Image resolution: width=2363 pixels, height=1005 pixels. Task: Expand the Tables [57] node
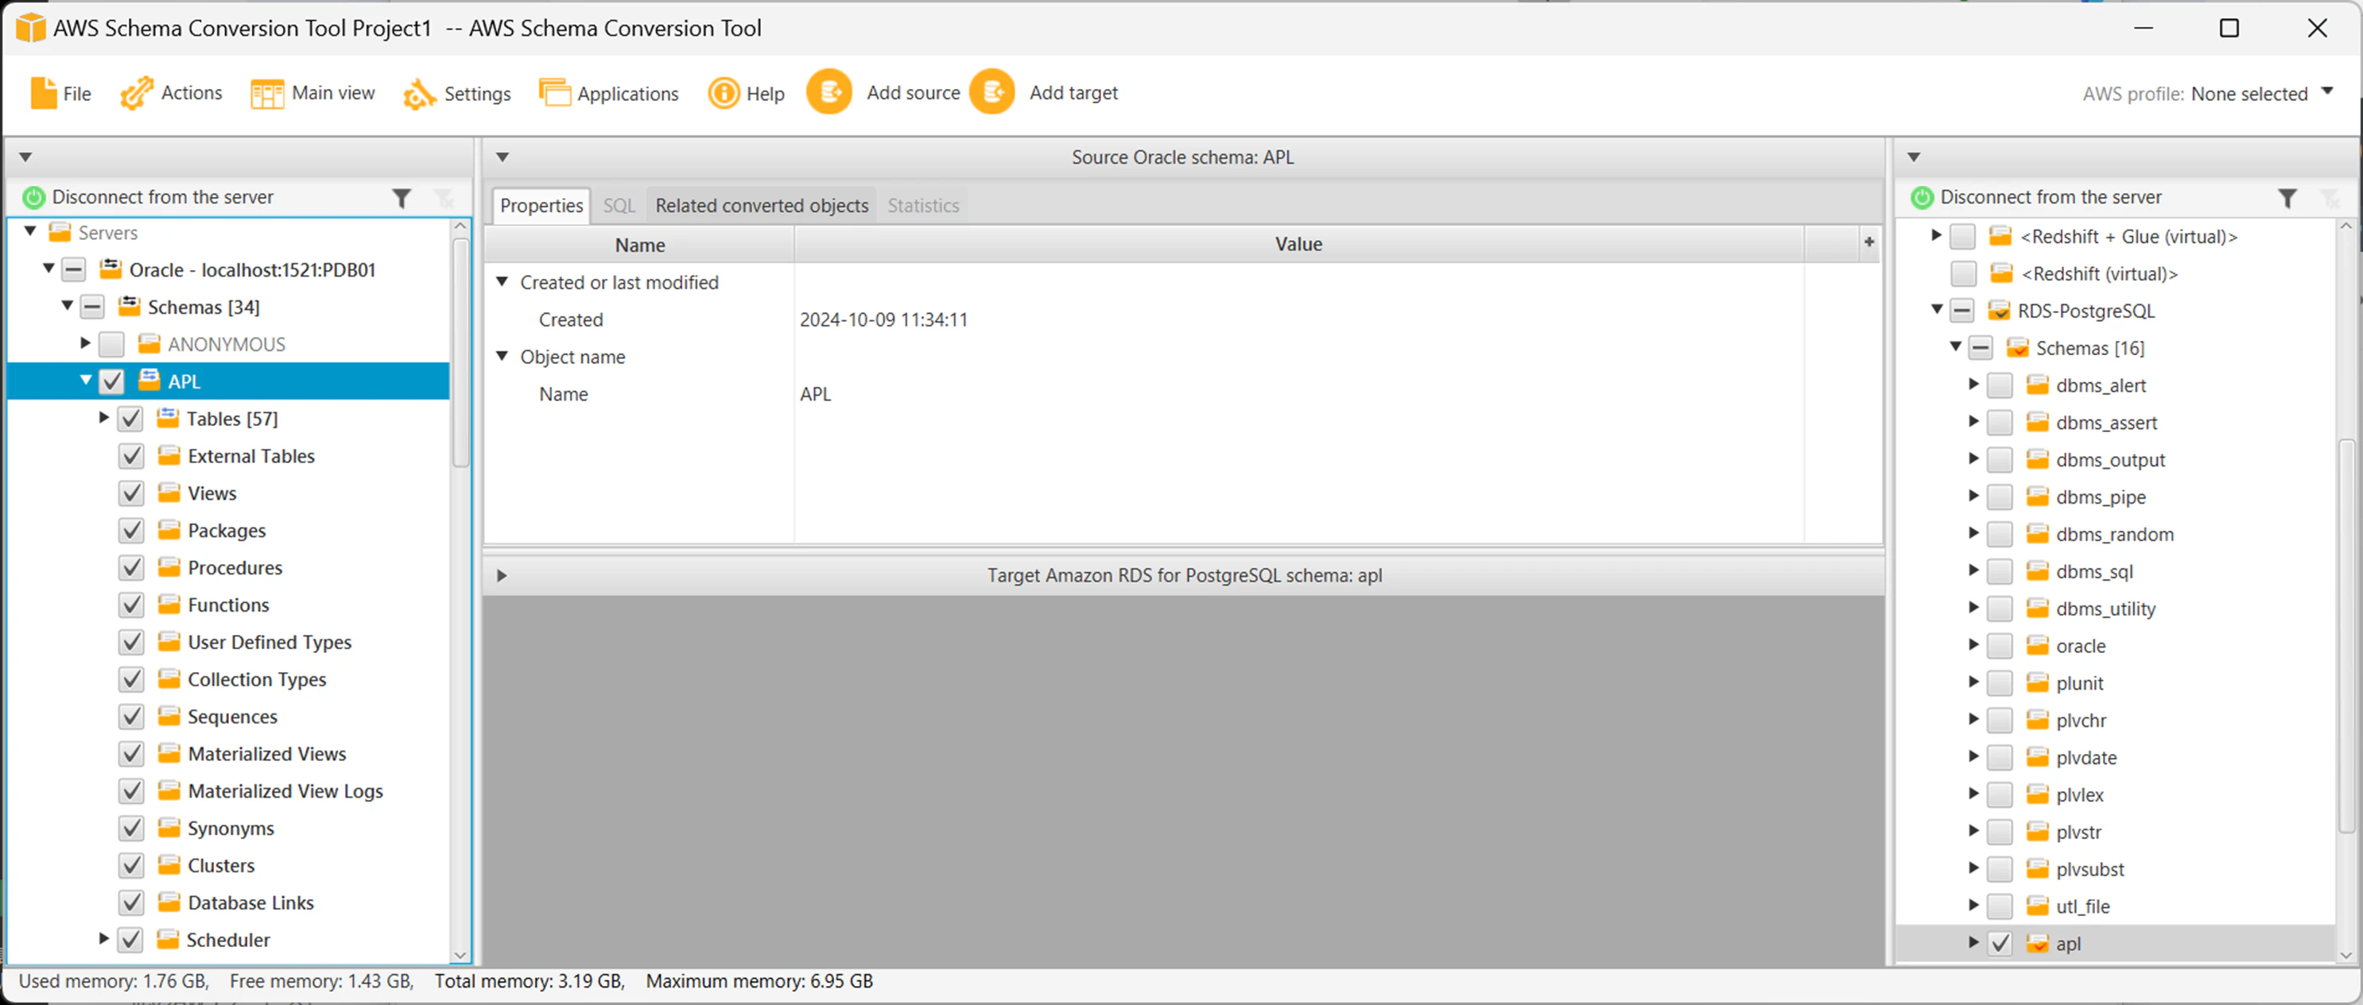[103, 418]
